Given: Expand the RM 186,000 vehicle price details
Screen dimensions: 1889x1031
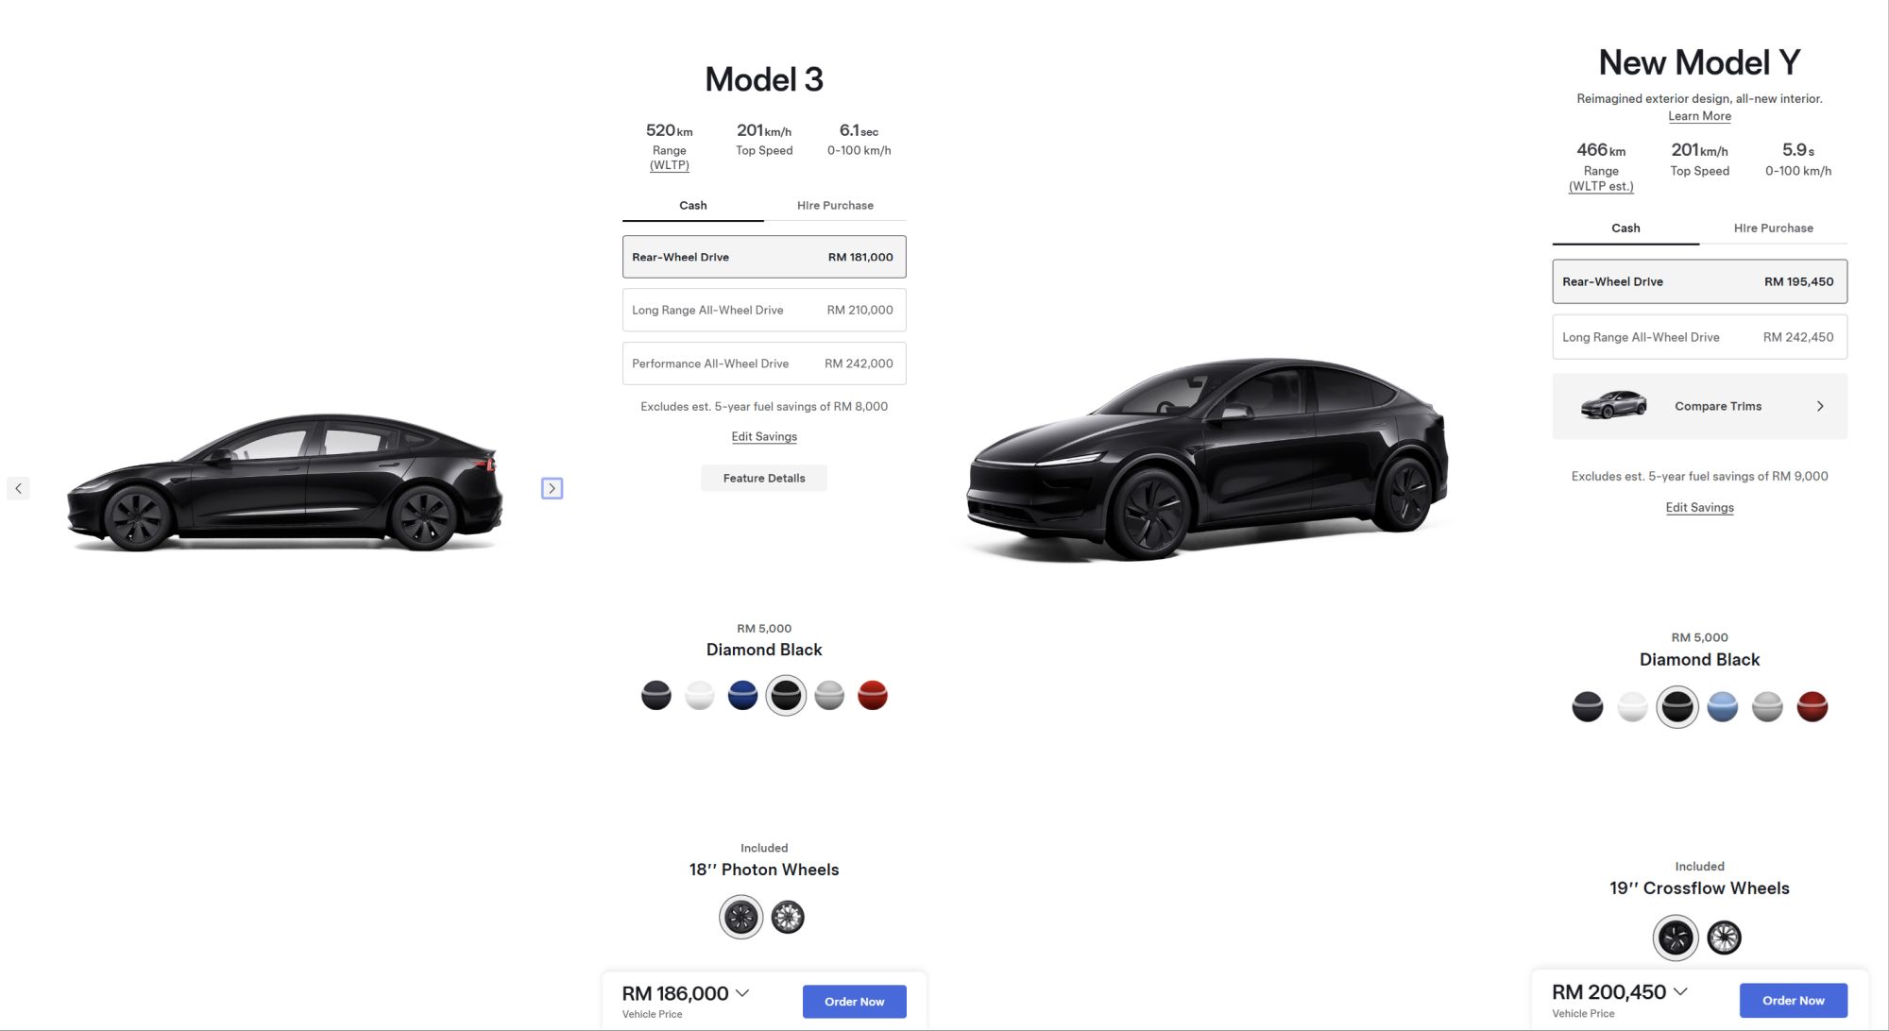Looking at the screenshot, I should 742,993.
